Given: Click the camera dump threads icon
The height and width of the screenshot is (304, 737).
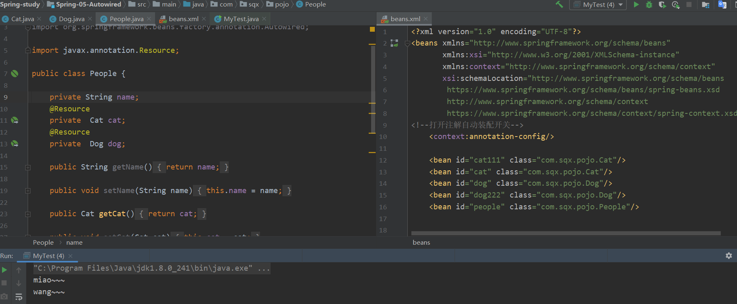Looking at the screenshot, I should (x=4, y=297).
